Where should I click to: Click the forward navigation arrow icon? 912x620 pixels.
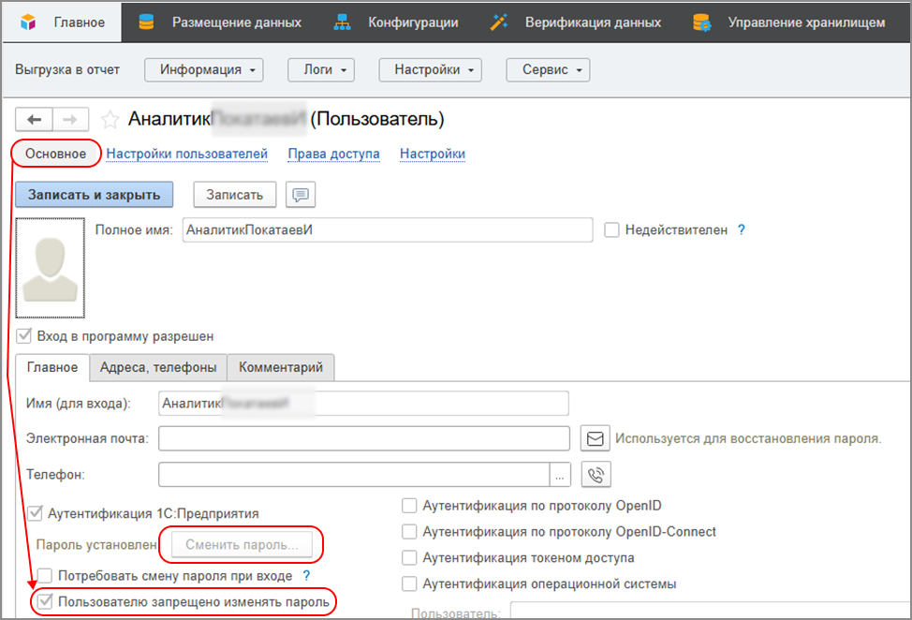coord(70,120)
